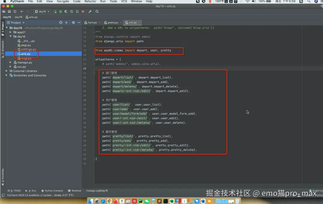This screenshot has width=323, height=204.
Task: Click the Locate/scroll-from-source target icon
Action: click(x=61, y=22)
